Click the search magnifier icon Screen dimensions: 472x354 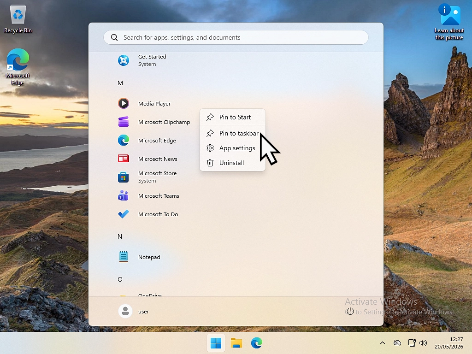click(114, 37)
